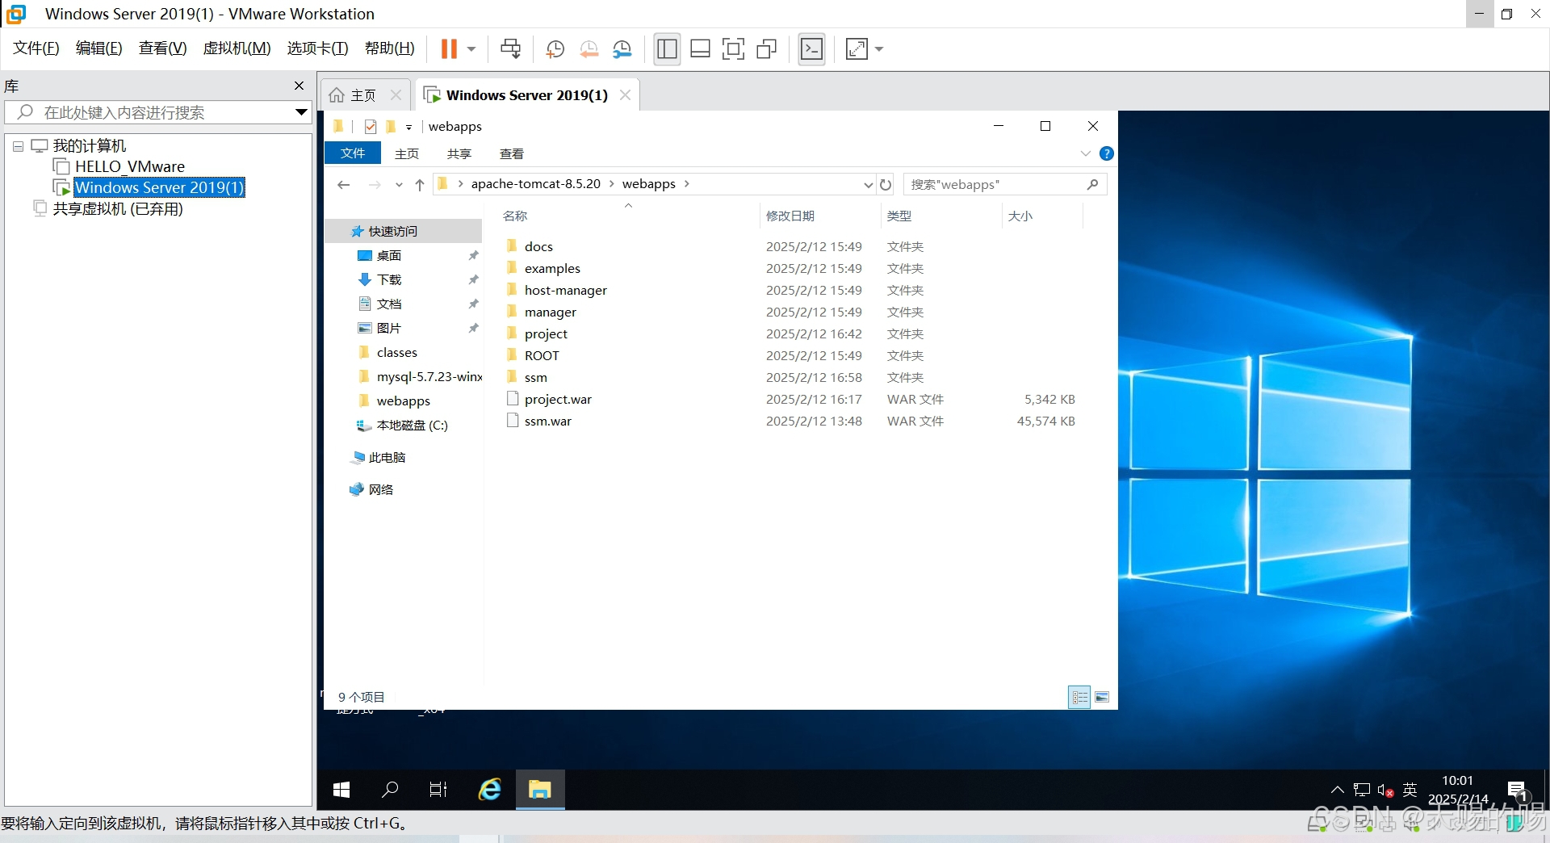Open the library search filter dropdown

click(301, 112)
